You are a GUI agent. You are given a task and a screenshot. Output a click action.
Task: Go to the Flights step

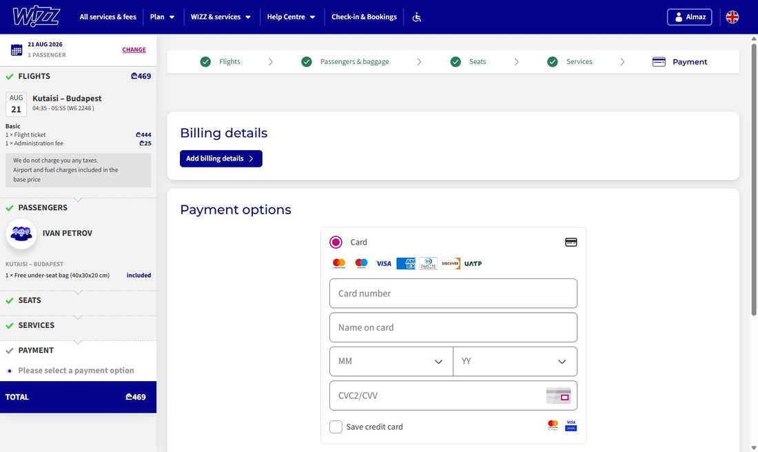coord(229,62)
